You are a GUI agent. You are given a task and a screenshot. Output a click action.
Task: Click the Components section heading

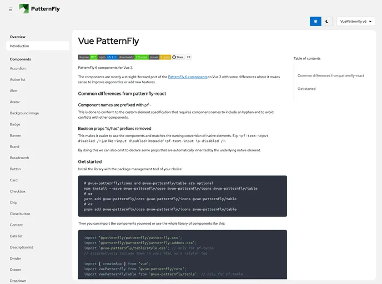click(20, 59)
